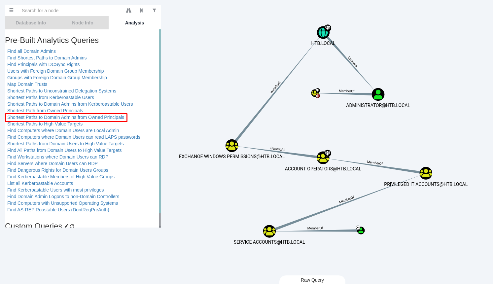Viewport: 493px width, 284px height.
Task: Select the ADMINISTRATOR@HTB.LOCAL user node
Action: 378,94
